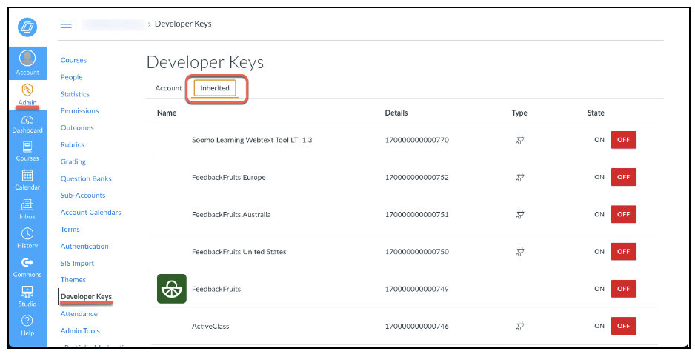Open the Account Calendars link
695x354 pixels.
pos(91,213)
